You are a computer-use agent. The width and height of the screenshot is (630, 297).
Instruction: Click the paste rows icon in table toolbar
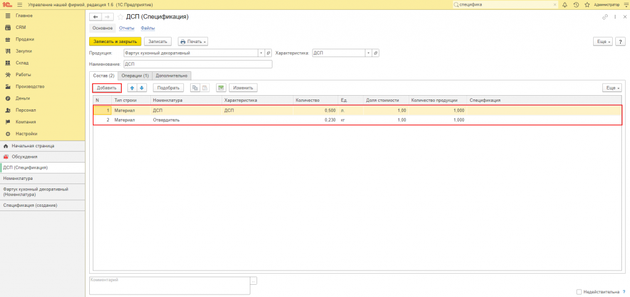click(x=205, y=88)
